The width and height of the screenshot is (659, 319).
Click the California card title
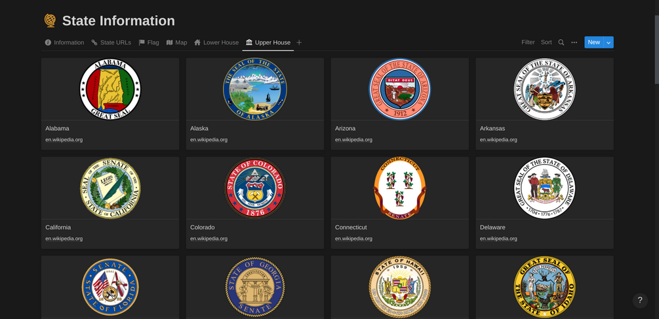58,227
